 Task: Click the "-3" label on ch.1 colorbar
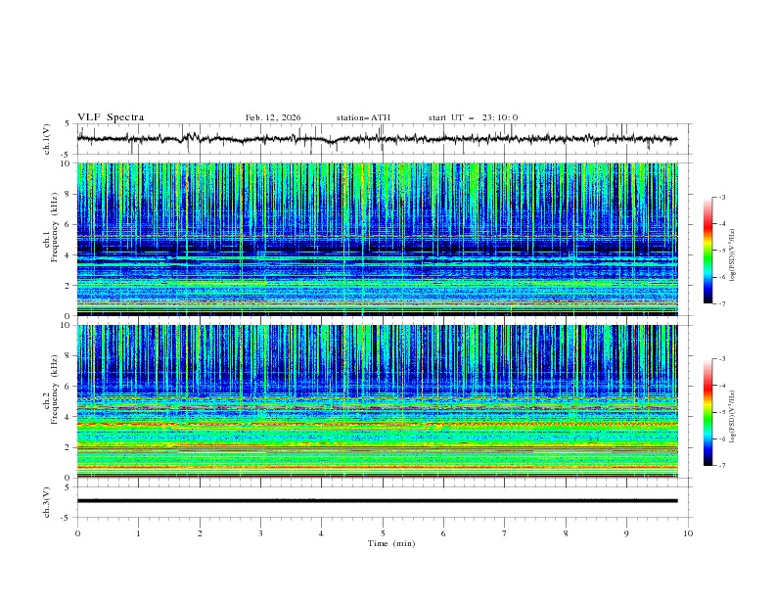point(722,197)
